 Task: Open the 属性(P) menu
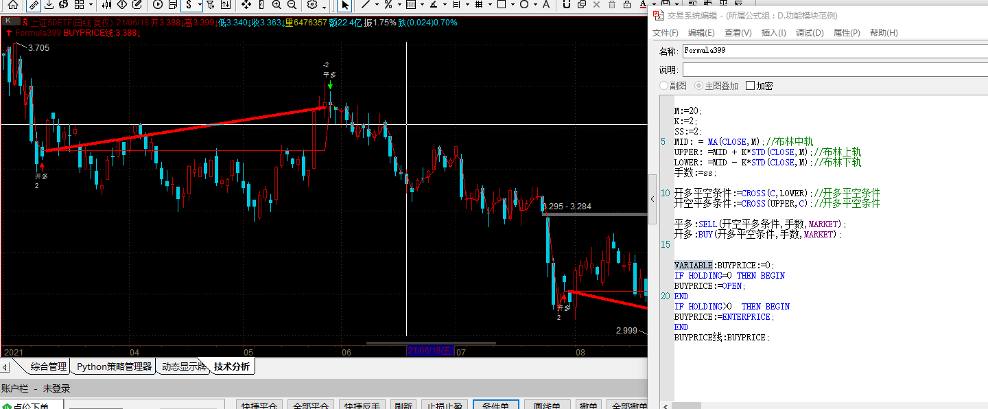point(847,33)
